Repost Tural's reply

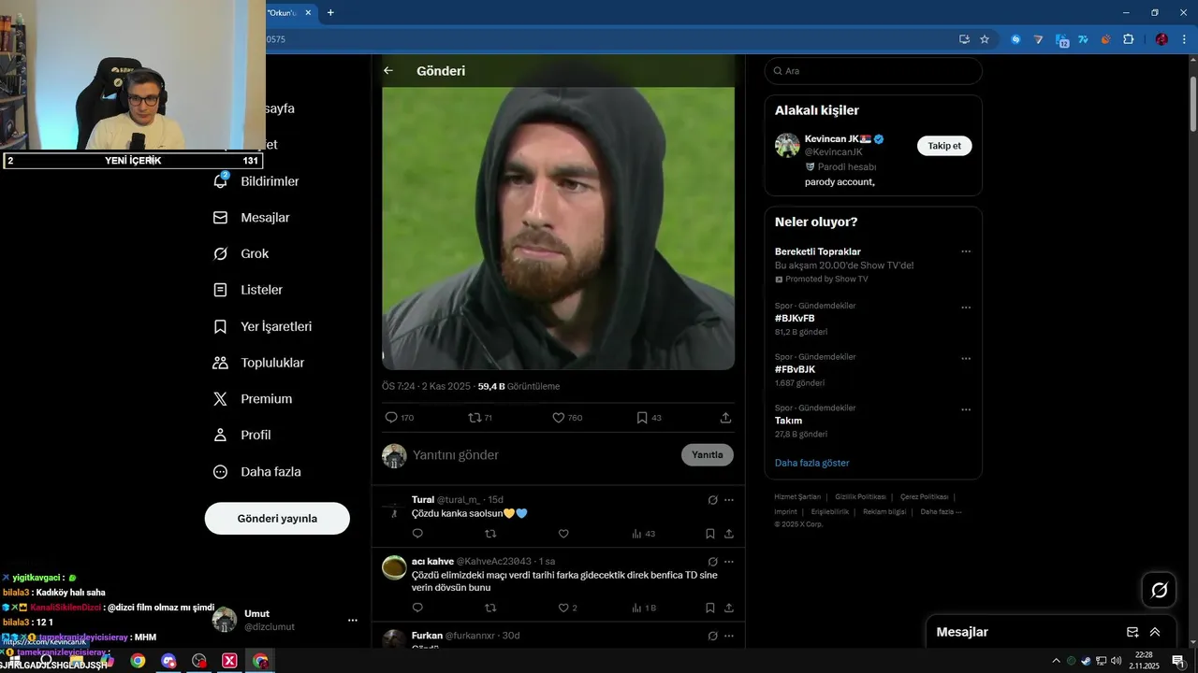(x=490, y=534)
